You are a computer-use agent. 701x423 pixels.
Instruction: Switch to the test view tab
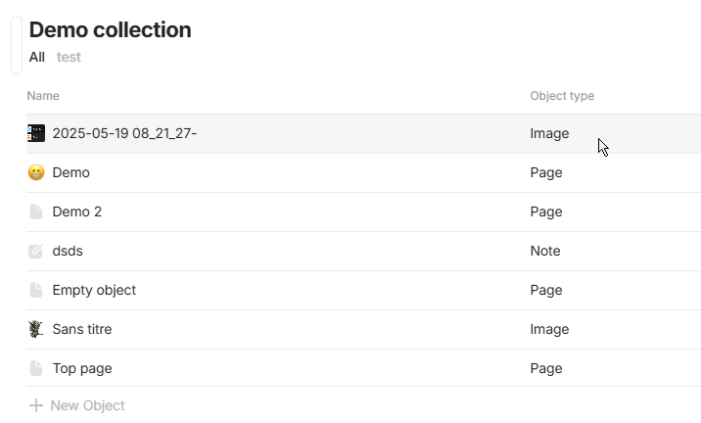pos(69,57)
